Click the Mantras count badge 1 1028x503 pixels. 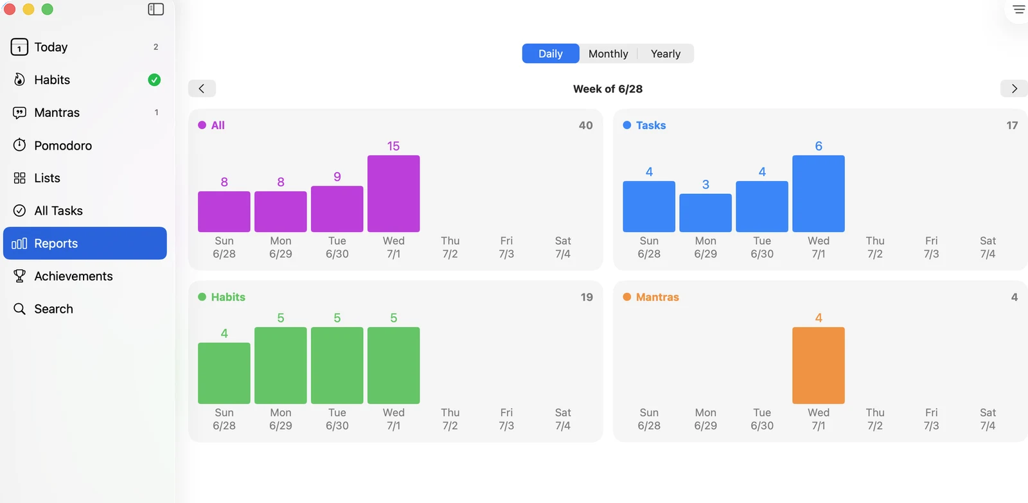tap(156, 112)
